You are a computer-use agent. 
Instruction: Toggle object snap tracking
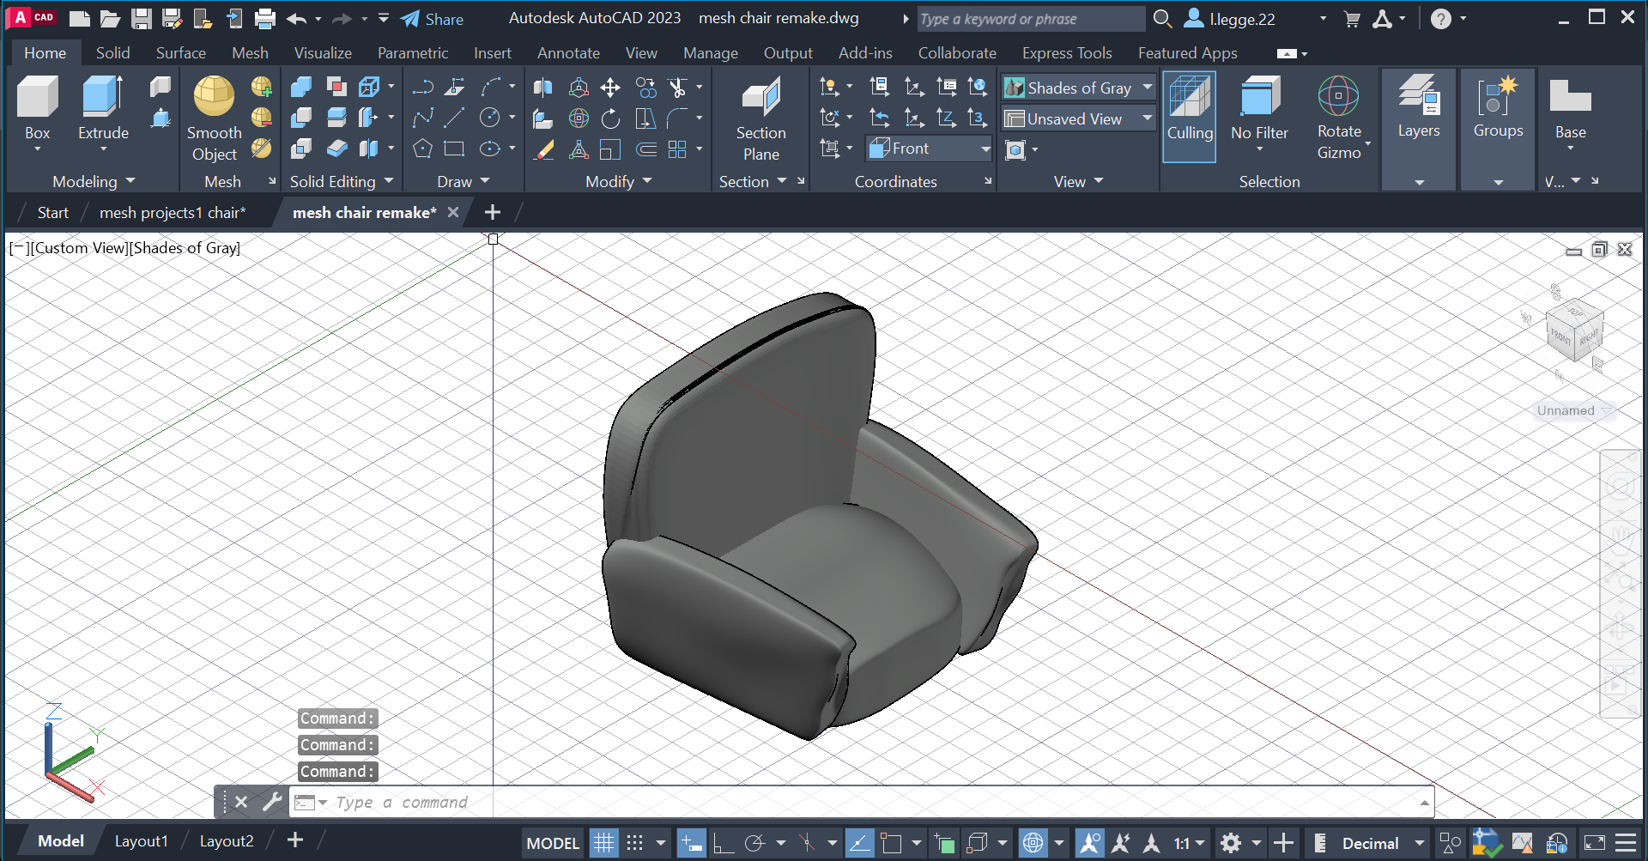click(x=858, y=843)
